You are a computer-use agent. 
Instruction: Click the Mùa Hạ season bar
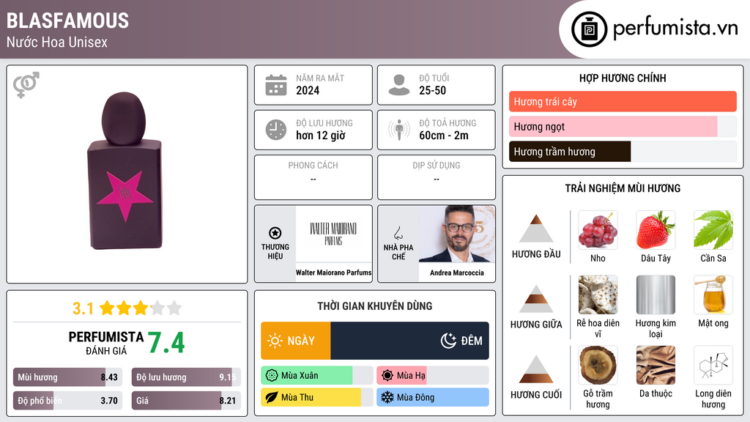click(433, 376)
